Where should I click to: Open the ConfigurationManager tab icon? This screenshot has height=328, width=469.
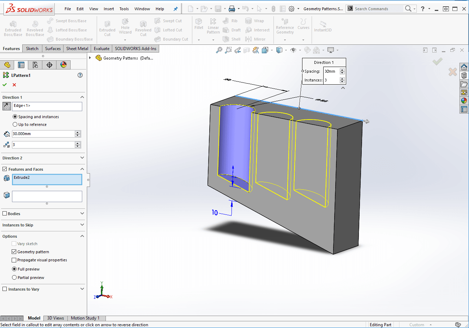pyautogui.click(x=35, y=65)
